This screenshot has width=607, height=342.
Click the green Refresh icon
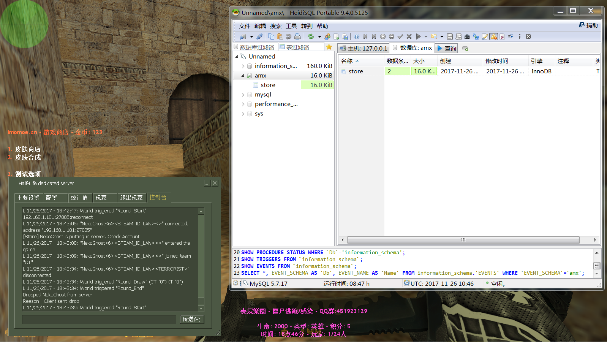[x=311, y=36]
